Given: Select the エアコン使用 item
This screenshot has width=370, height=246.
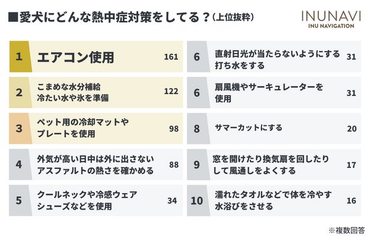Looking at the screenshot, I should point(76,57).
